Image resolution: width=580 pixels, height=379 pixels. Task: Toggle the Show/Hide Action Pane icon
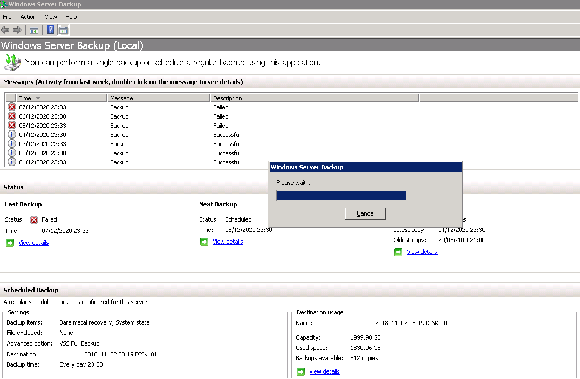[64, 30]
